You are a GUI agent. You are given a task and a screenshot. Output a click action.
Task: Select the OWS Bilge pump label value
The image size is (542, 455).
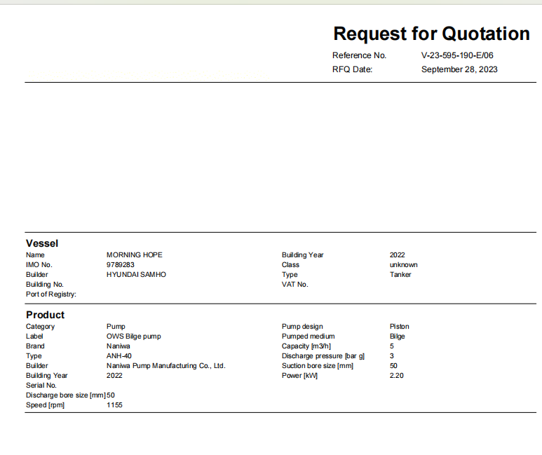133,337
